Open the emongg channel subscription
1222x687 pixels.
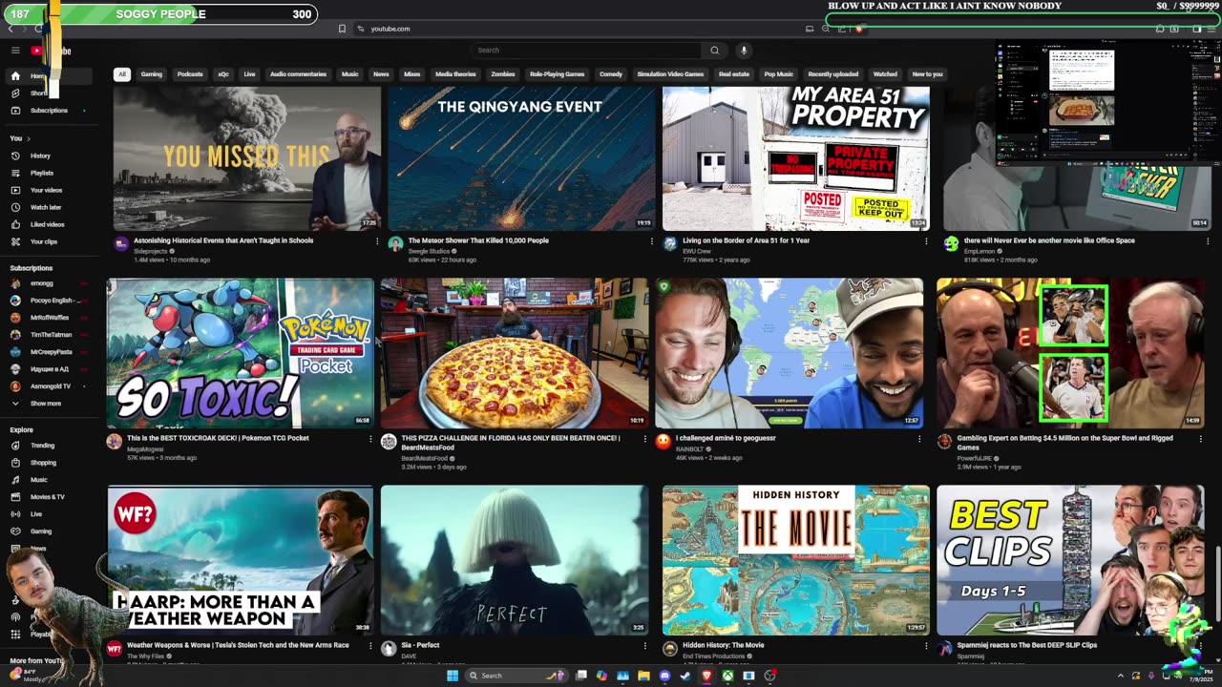pos(42,283)
